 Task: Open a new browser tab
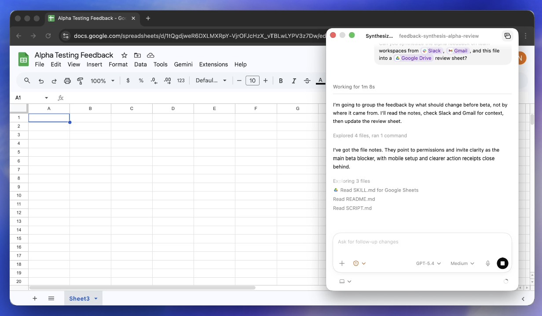coord(148,18)
